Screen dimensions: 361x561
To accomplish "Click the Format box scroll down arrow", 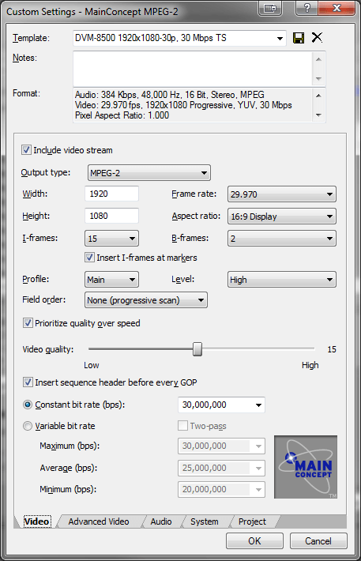I will pyautogui.click(x=318, y=115).
